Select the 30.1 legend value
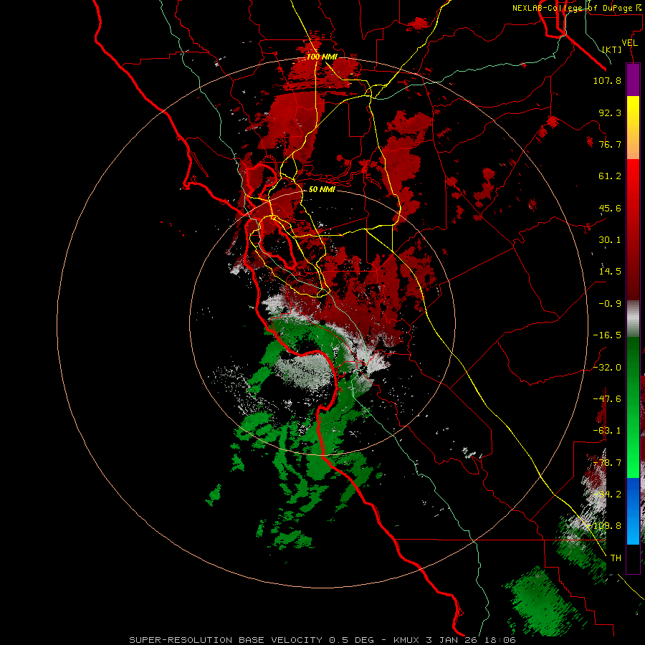The height and width of the screenshot is (645, 645). (x=610, y=240)
